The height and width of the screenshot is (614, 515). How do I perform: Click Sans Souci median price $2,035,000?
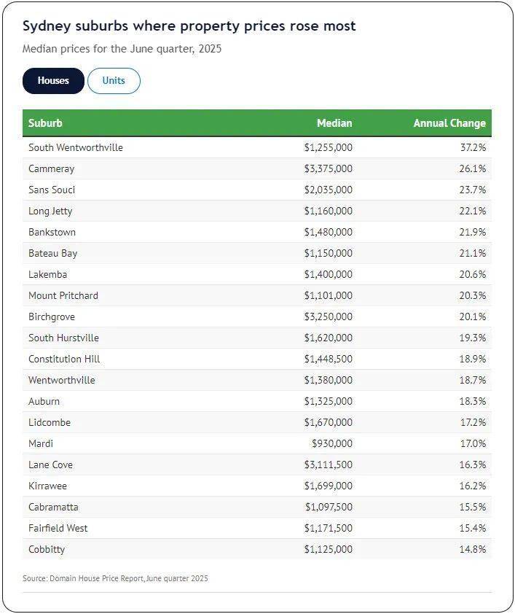click(328, 190)
